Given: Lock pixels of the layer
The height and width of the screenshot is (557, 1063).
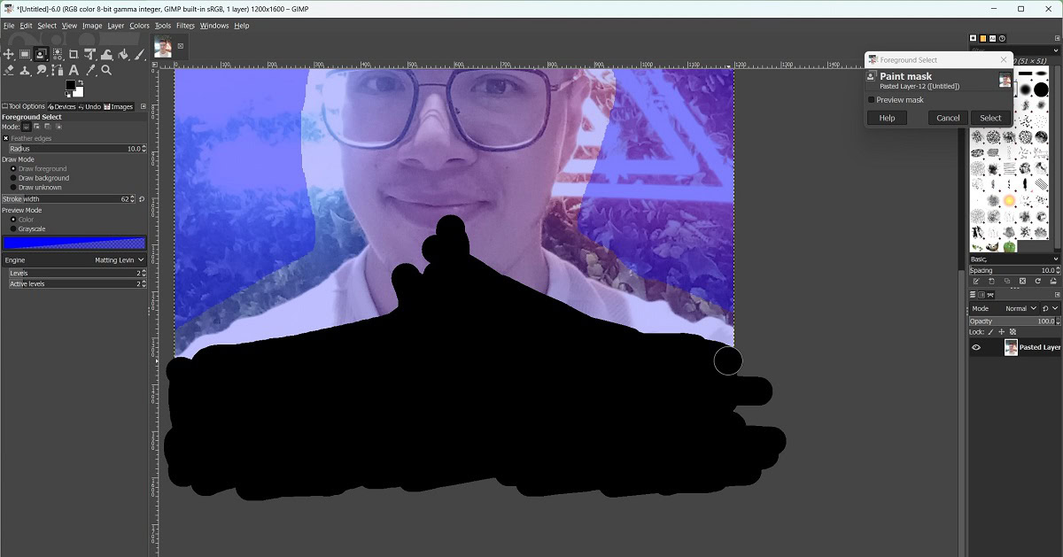Looking at the screenshot, I should pyautogui.click(x=990, y=332).
